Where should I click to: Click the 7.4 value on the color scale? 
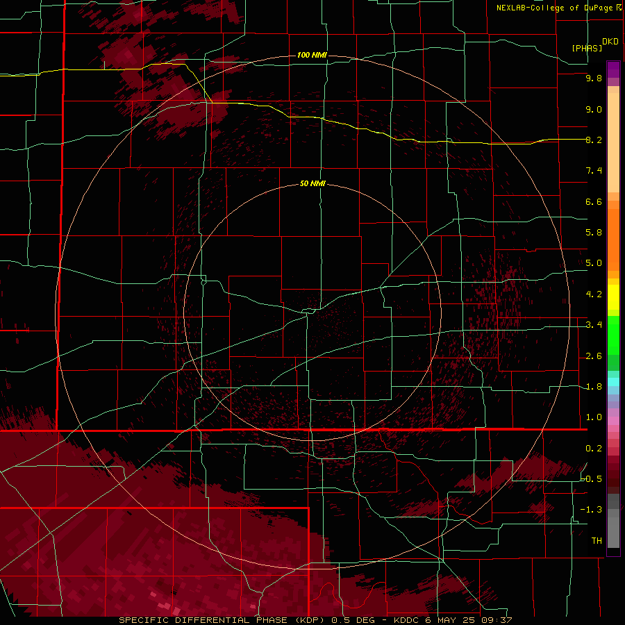coord(594,171)
